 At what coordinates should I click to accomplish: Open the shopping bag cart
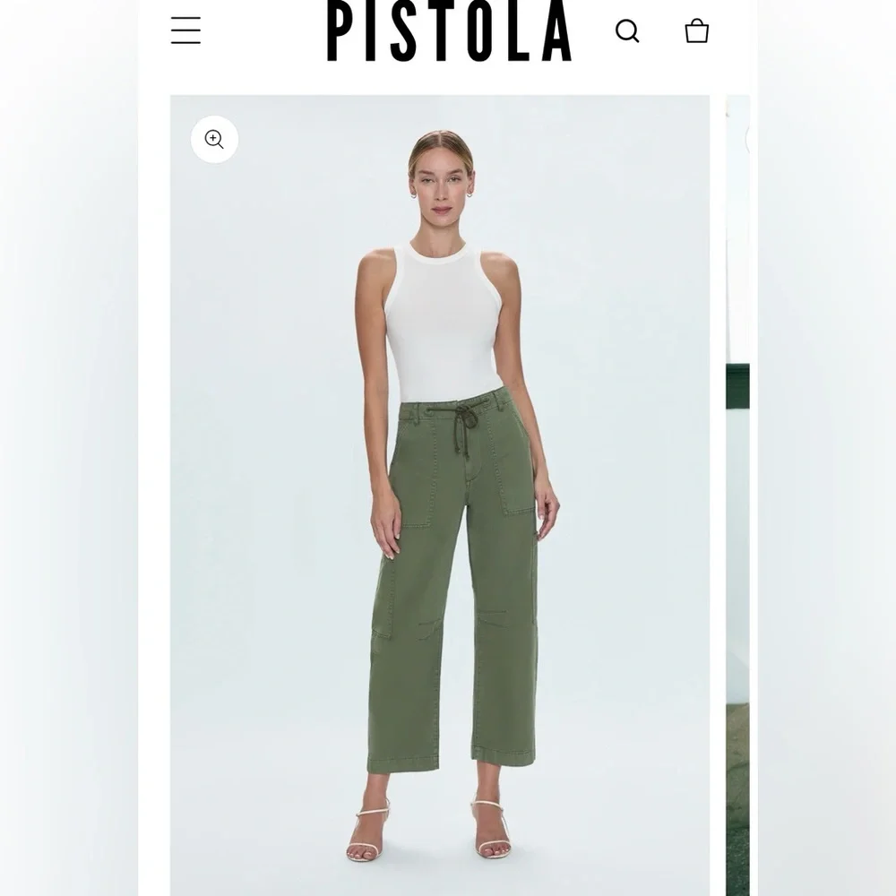[x=696, y=30]
